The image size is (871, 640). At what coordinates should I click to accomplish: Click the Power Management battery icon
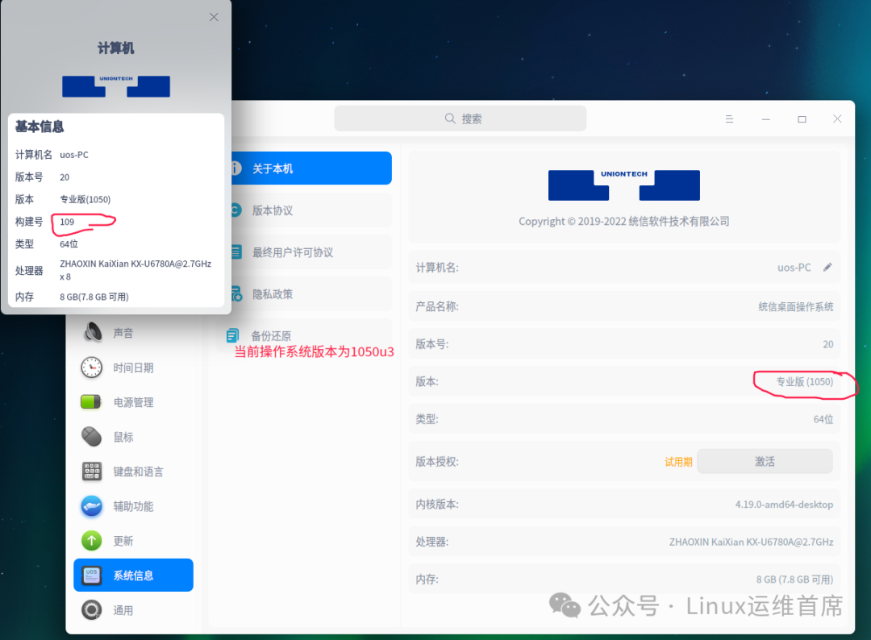[90, 402]
